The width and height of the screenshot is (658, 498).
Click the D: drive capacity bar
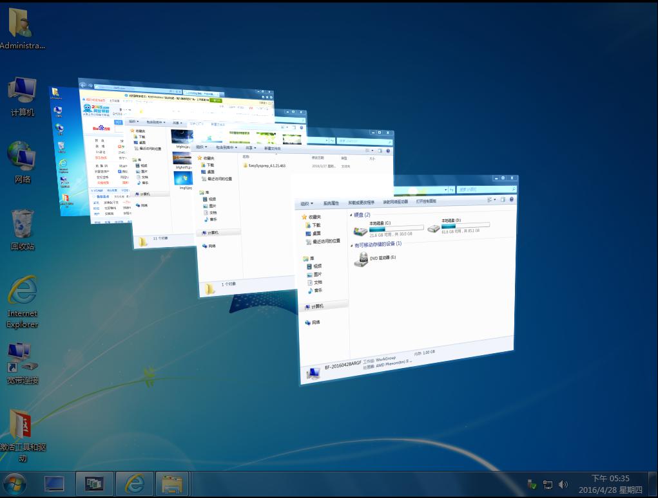[x=466, y=225]
